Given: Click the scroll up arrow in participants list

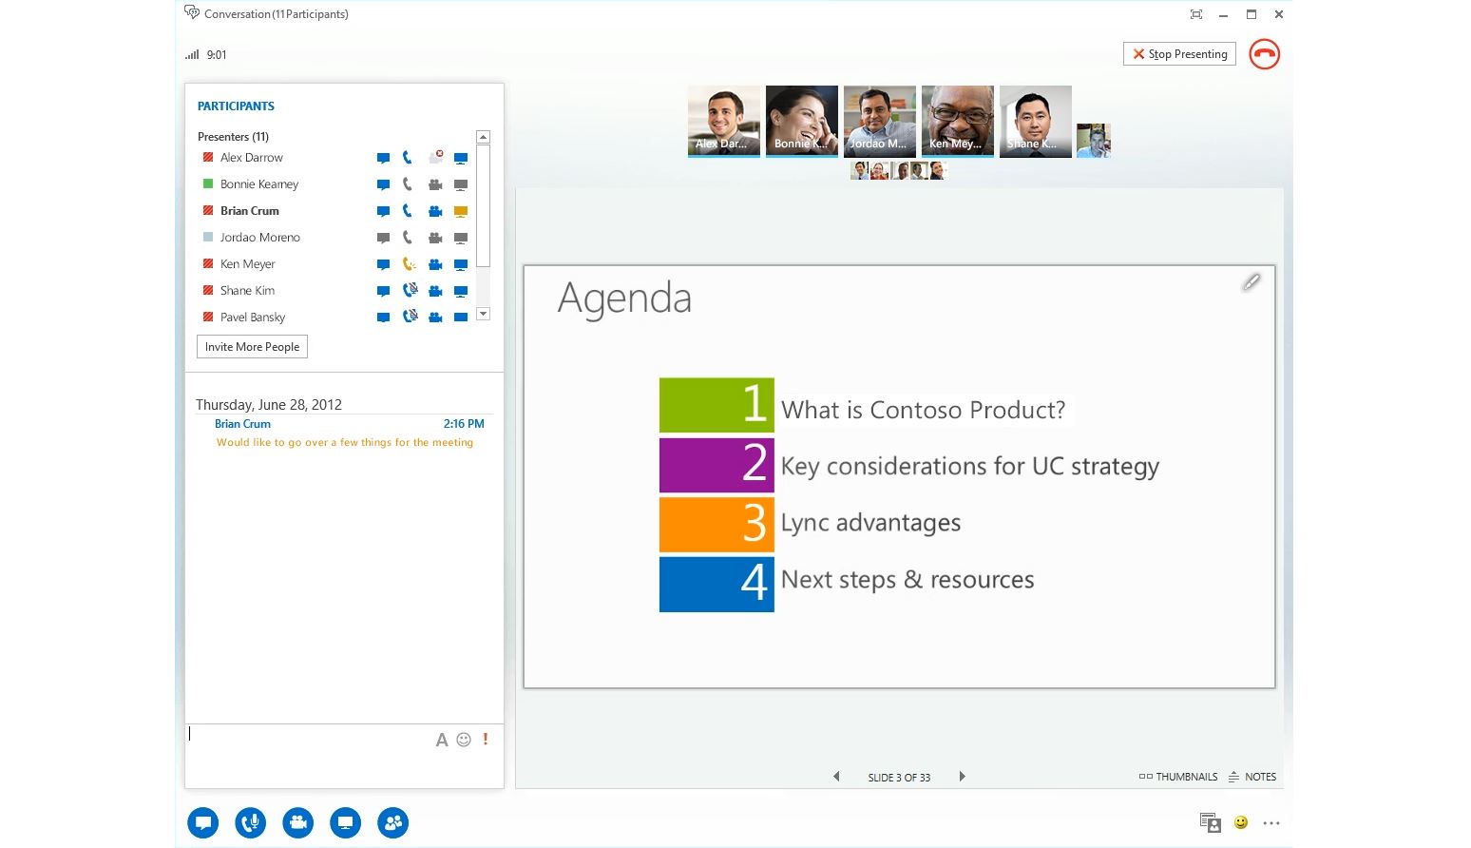Looking at the screenshot, I should [483, 137].
